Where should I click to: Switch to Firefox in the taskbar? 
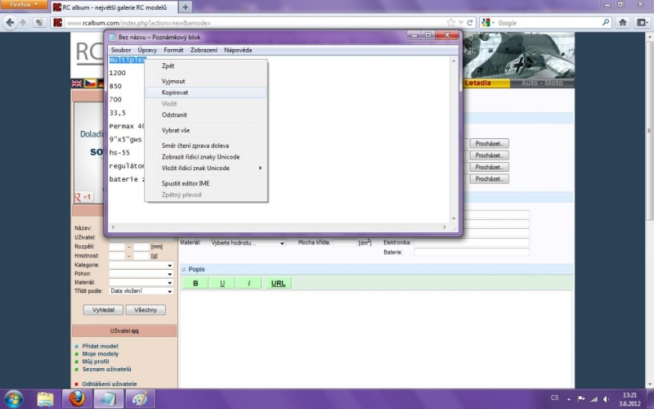[x=77, y=398]
